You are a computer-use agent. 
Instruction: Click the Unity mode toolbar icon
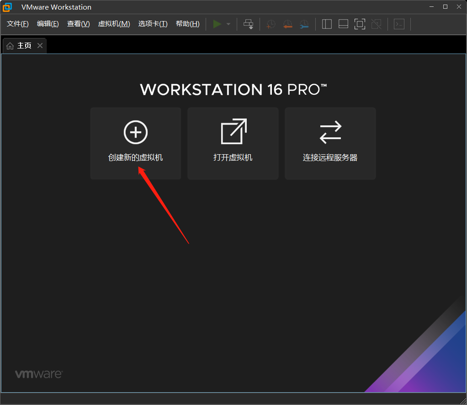(x=377, y=24)
